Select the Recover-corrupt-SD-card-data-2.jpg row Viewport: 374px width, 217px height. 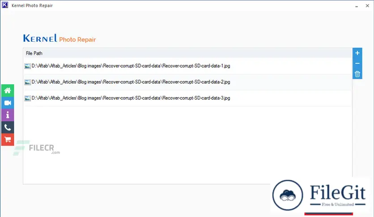(188, 82)
